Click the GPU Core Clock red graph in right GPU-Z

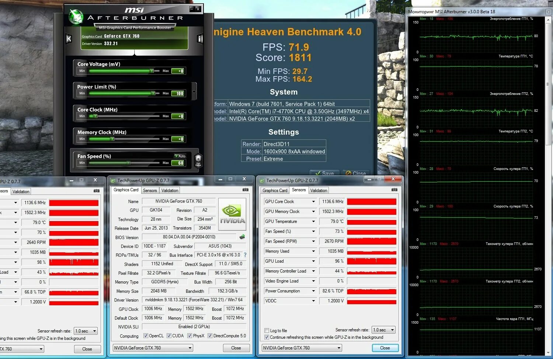click(x=372, y=202)
